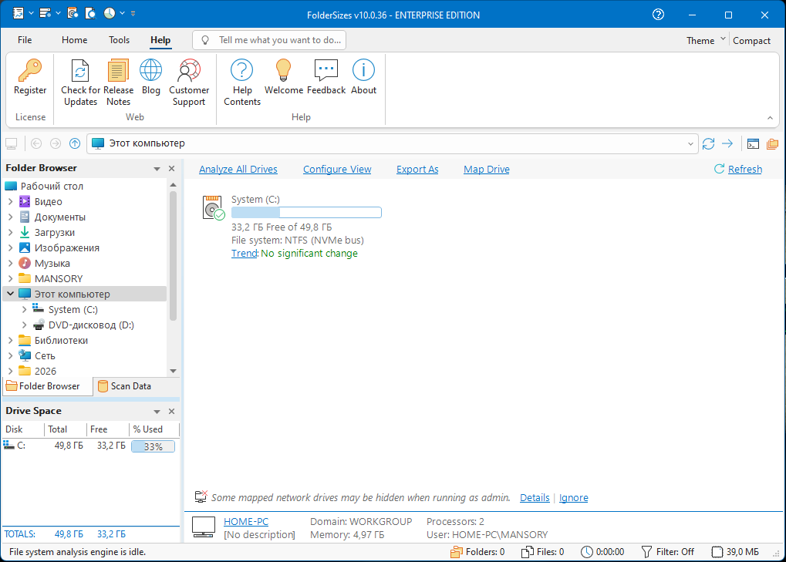Screen dimensions: 786x562
Task: Open the address path dropdown
Action: pos(690,143)
